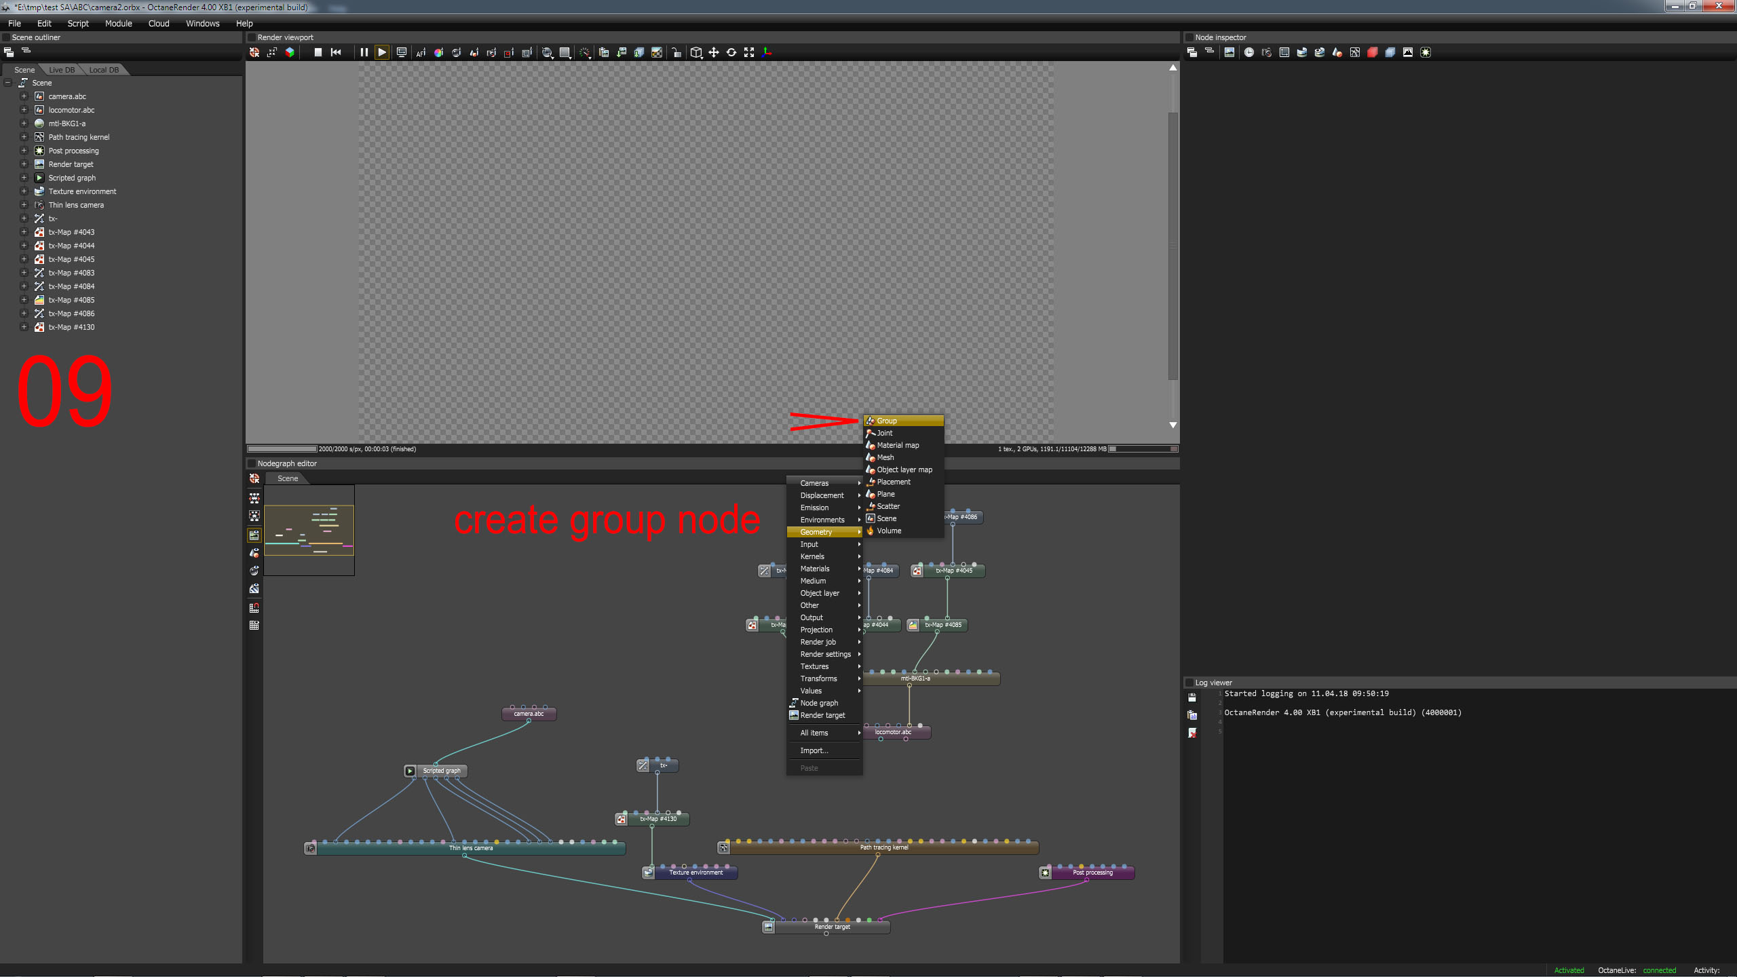Expand the camera.abc tree item

pos(24,96)
